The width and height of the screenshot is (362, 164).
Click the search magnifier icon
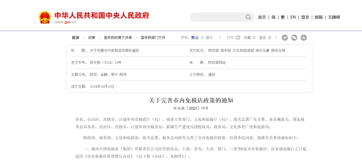[248, 17]
